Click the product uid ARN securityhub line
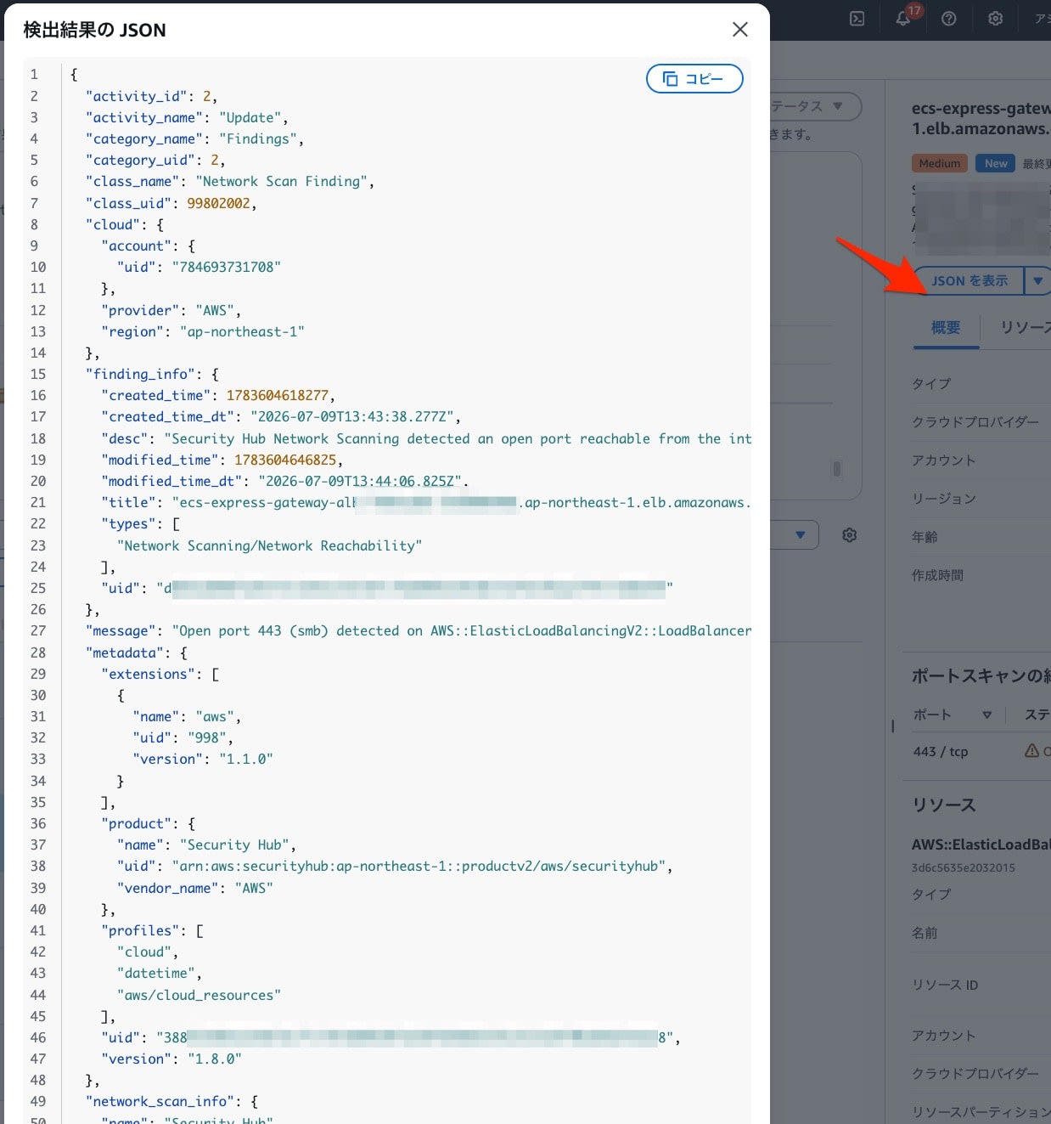Image resolution: width=1051 pixels, height=1124 pixels. 395,866
